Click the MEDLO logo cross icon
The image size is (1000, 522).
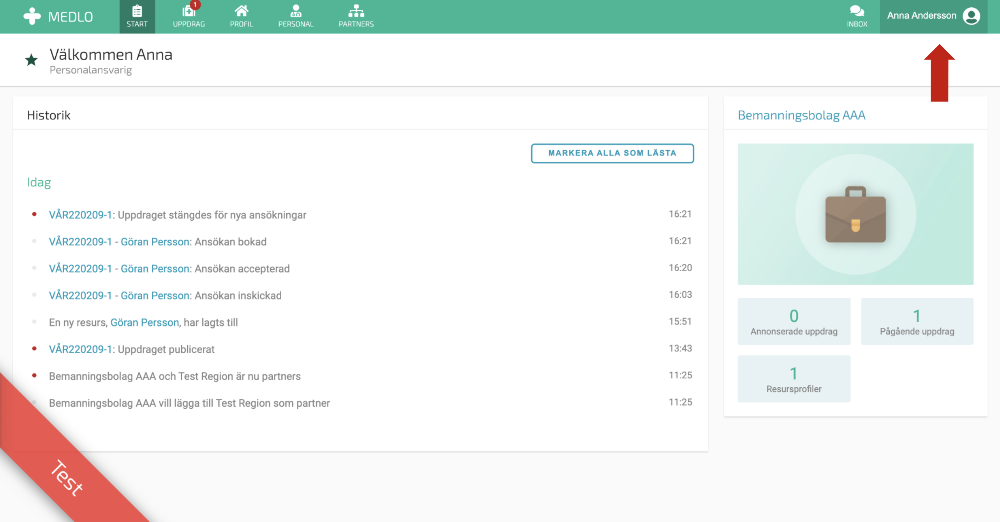pyautogui.click(x=32, y=16)
